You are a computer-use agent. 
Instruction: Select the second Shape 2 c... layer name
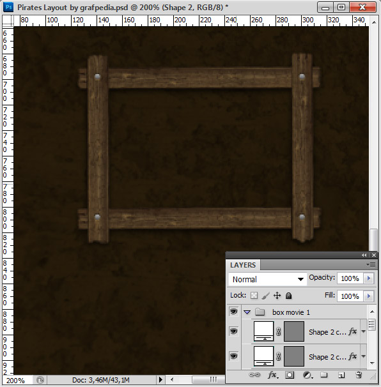click(x=327, y=357)
